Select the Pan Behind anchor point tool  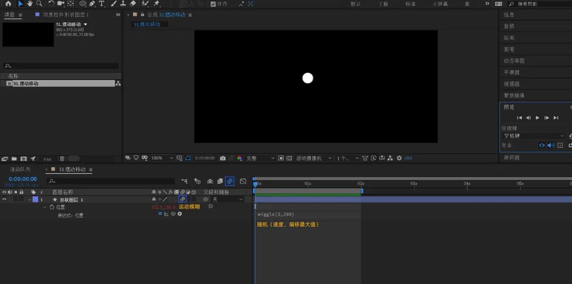71,4
